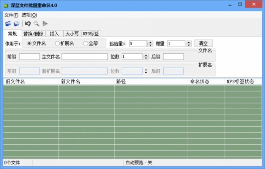Switch to the 大小写 tab
This screenshot has width=265, height=169.
[x=72, y=34]
